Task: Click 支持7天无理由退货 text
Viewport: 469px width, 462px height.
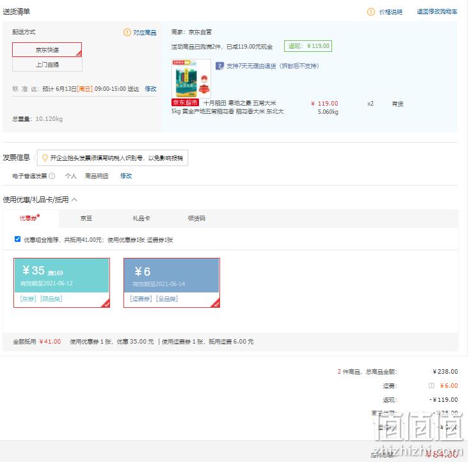Action: click(273, 66)
